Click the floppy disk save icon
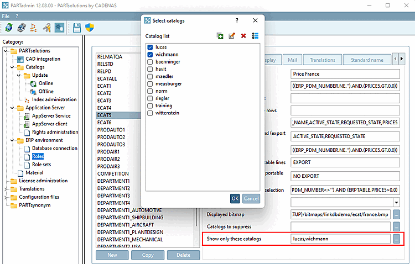Viewport: 415px width, 264px height. tap(77, 28)
